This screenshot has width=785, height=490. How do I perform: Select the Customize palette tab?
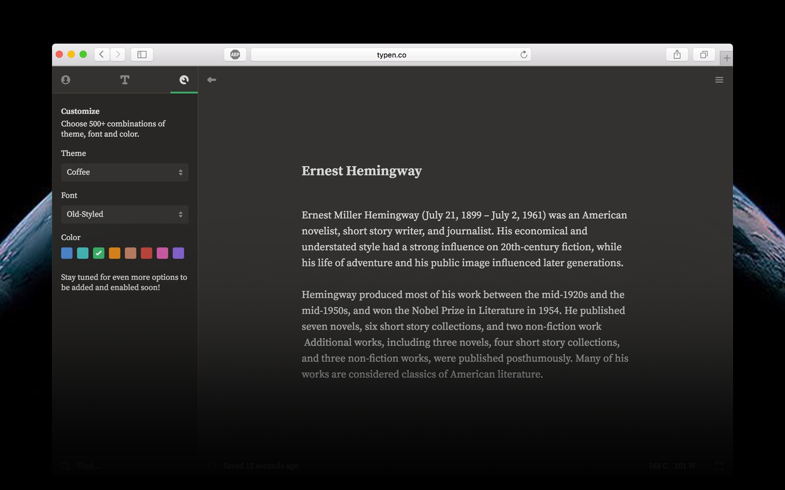tap(184, 80)
